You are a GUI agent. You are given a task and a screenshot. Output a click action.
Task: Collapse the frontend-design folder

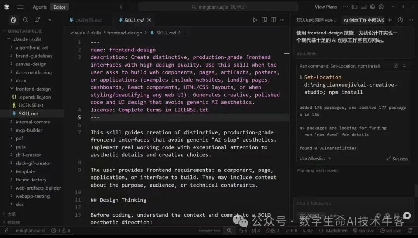click(33, 89)
